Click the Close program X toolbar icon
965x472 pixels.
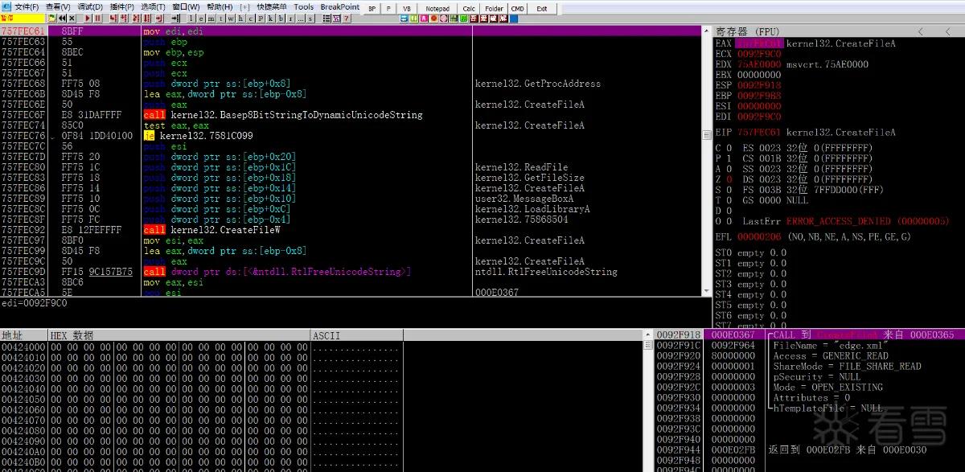click(72, 18)
